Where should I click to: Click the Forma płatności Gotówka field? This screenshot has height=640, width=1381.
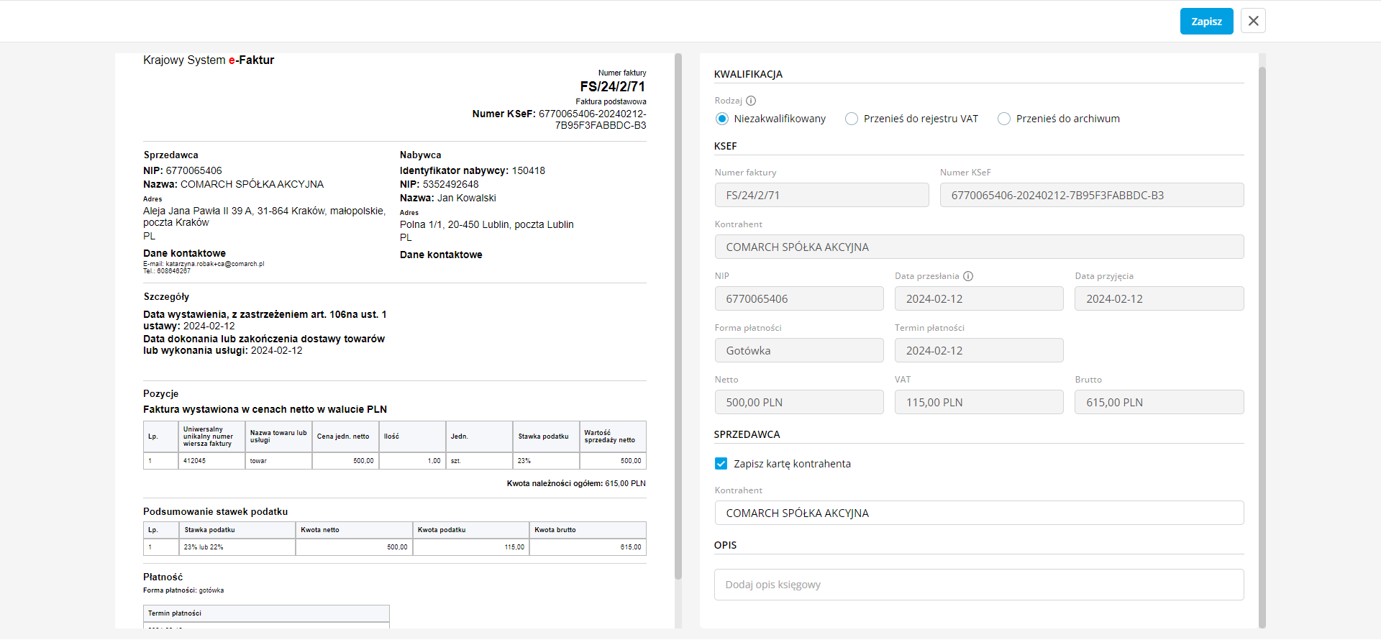[798, 350]
